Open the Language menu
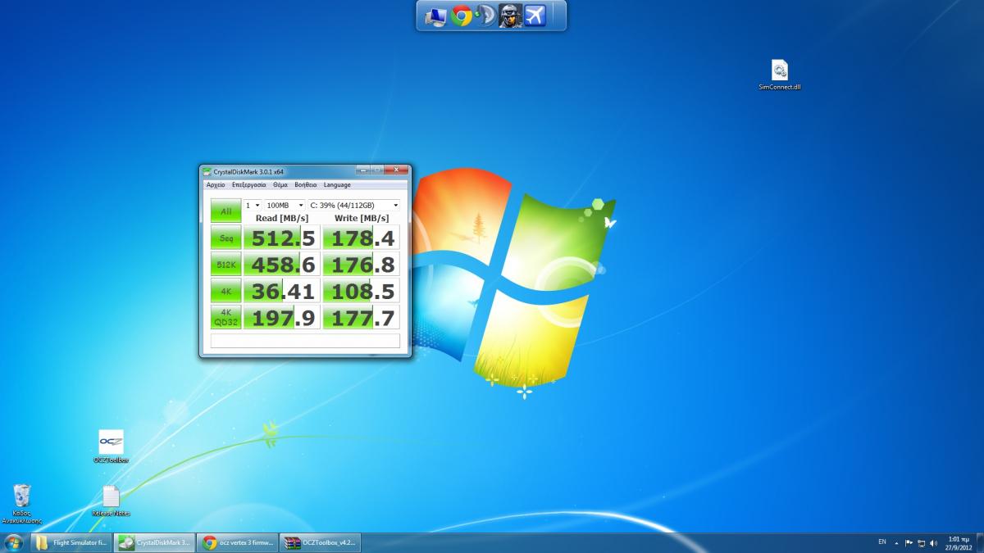 pos(337,185)
